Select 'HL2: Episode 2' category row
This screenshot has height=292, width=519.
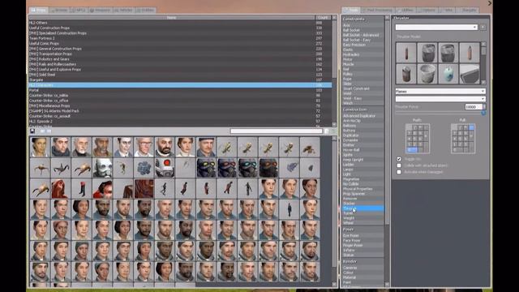click(x=180, y=121)
